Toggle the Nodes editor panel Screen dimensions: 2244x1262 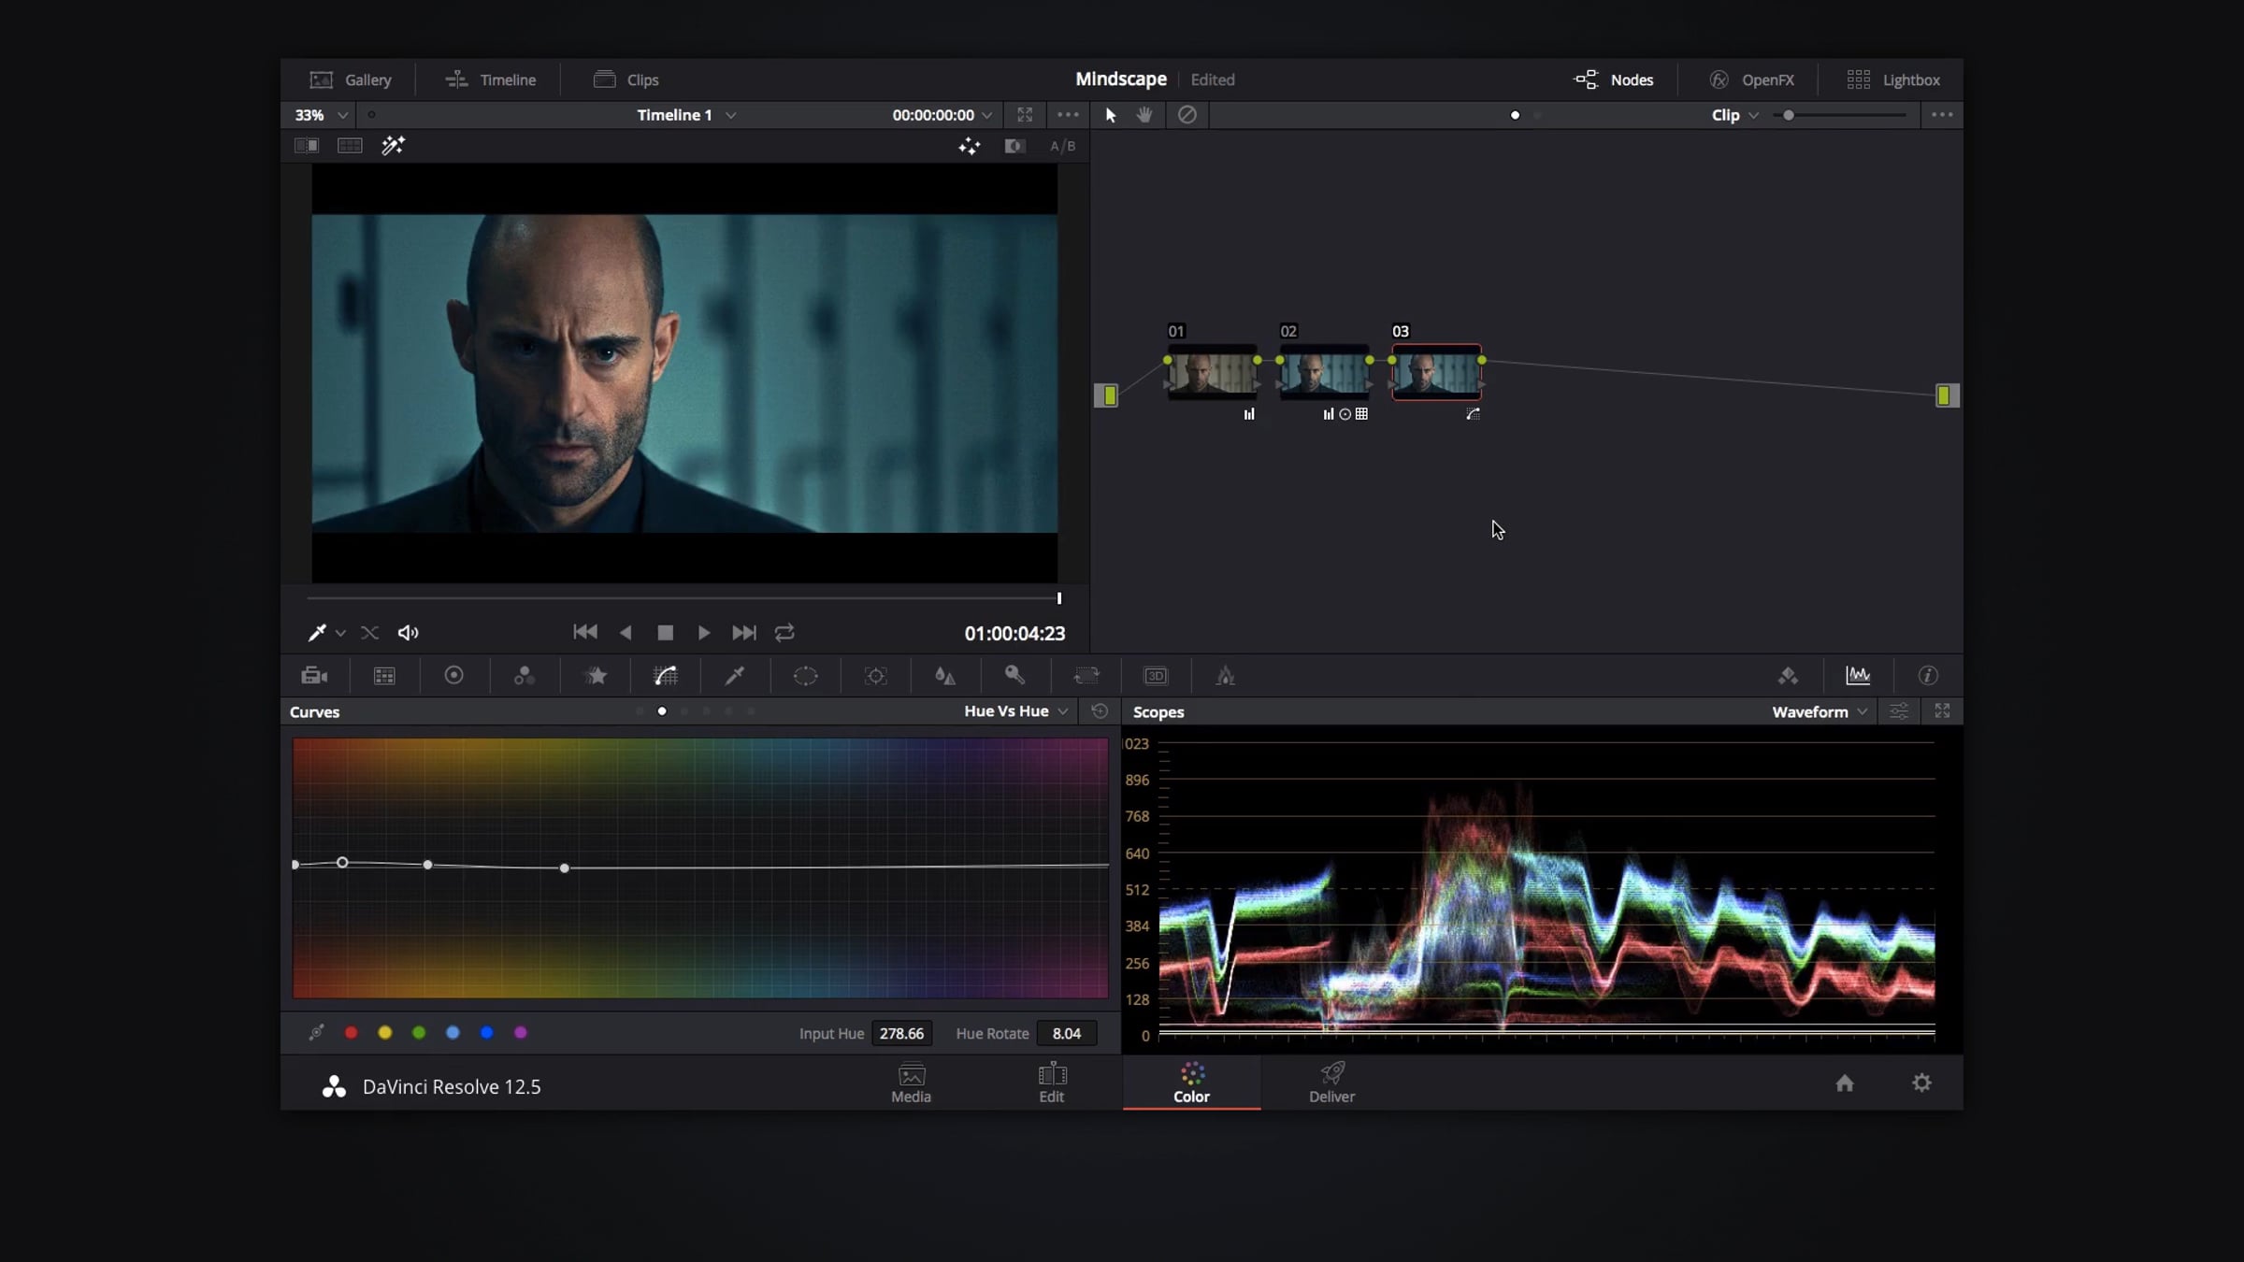pos(1614,79)
